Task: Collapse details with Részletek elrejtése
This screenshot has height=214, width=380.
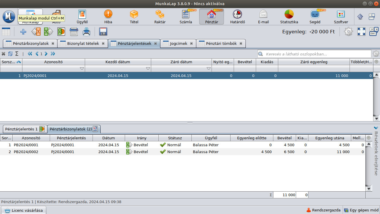Action: click(376, 151)
